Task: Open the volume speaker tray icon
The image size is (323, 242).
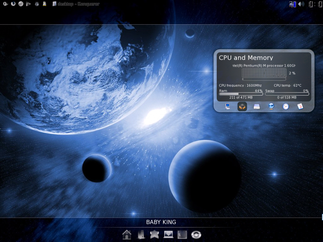Action: 301,4
